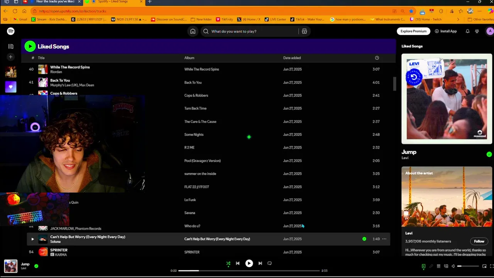This screenshot has height=278, width=494.
Task: Open the 'Savana' album link
Action: pyautogui.click(x=189, y=213)
